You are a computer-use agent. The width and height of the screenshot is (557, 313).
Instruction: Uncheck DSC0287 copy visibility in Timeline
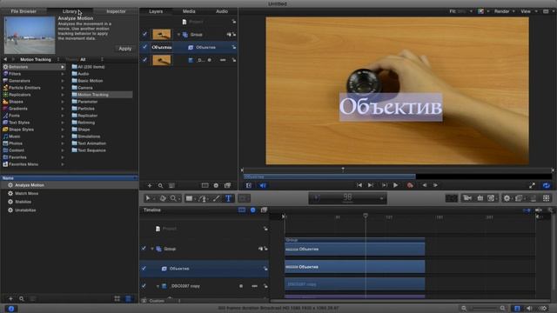click(x=144, y=286)
